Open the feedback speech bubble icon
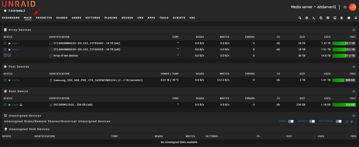This screenshot has width=359, height=147. [328, 18]
